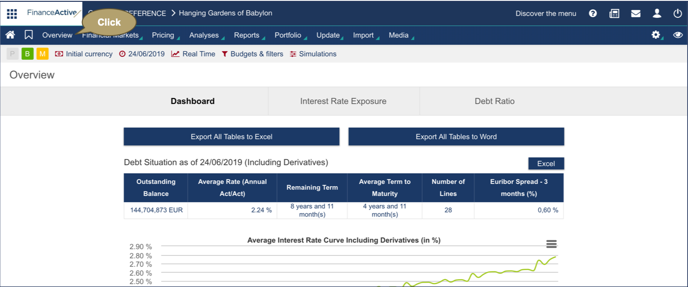Open the Simulations filter icon
This screenshot has width=688, height=287.
[293, 54]
